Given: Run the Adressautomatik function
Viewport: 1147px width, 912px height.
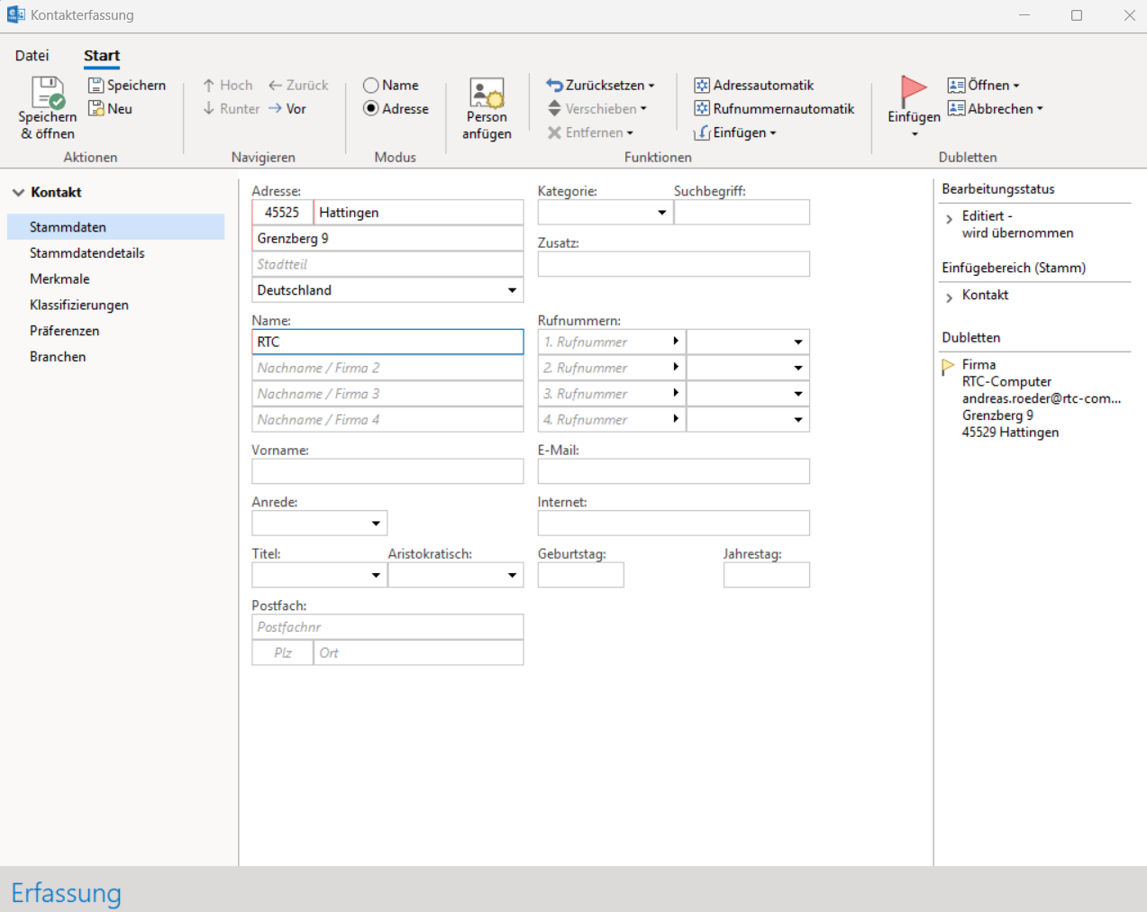Looking at the screenshot, I should pos(753,86).
